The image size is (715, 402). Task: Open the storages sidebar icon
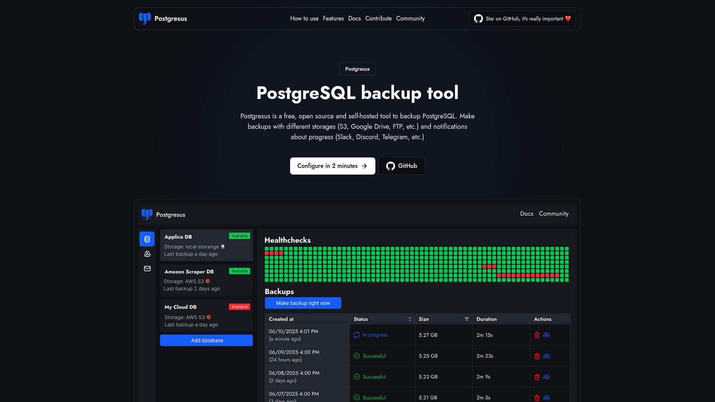pyautogui.click(x=147, y=254)
